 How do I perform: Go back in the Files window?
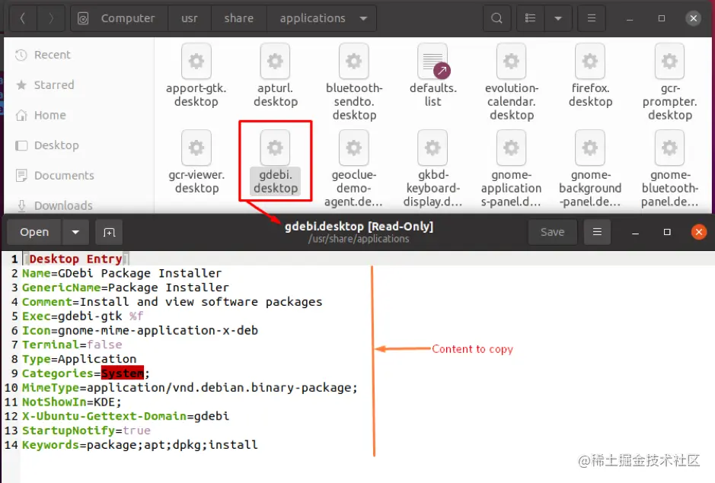[22, 18]
